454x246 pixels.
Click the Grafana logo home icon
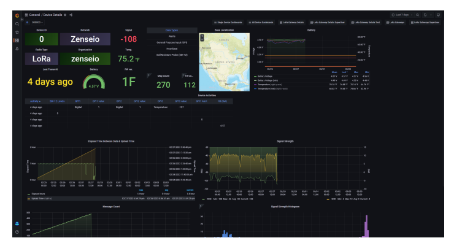(17, 14)
